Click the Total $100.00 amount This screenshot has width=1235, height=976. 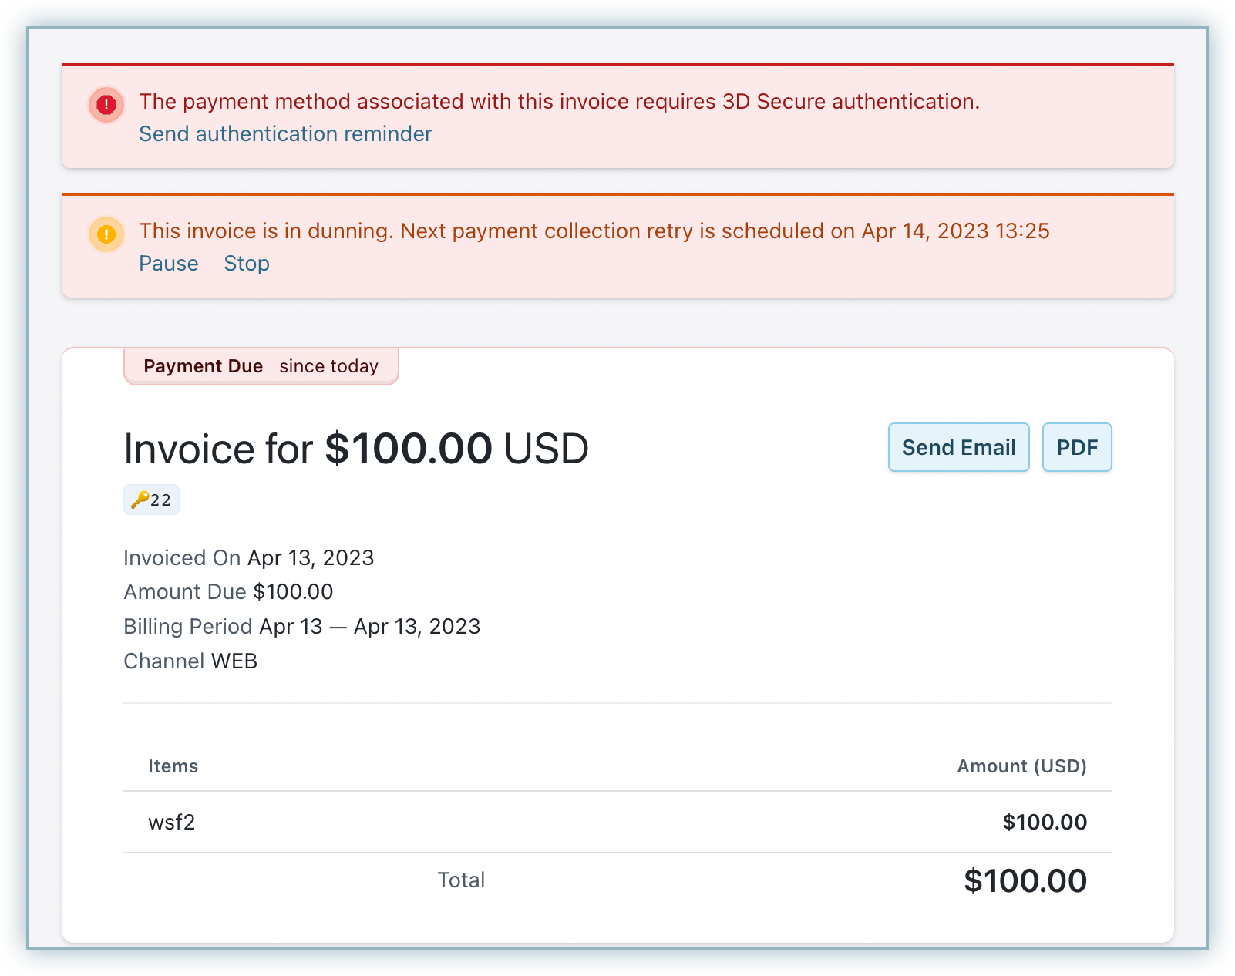pos(1025,881)
